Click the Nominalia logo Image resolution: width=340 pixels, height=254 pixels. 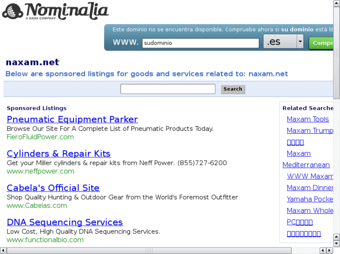55,11
